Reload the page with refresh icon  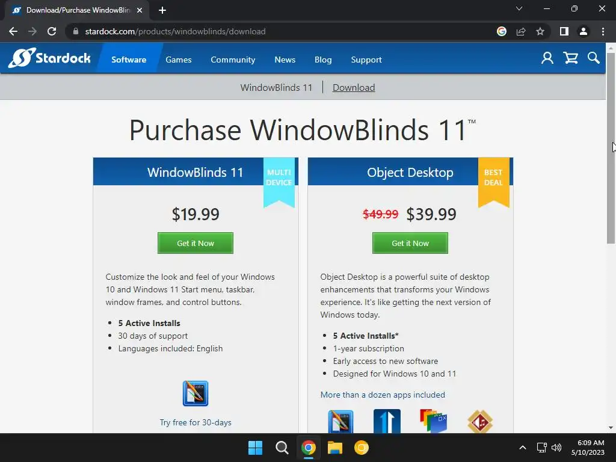coord(52,31)
